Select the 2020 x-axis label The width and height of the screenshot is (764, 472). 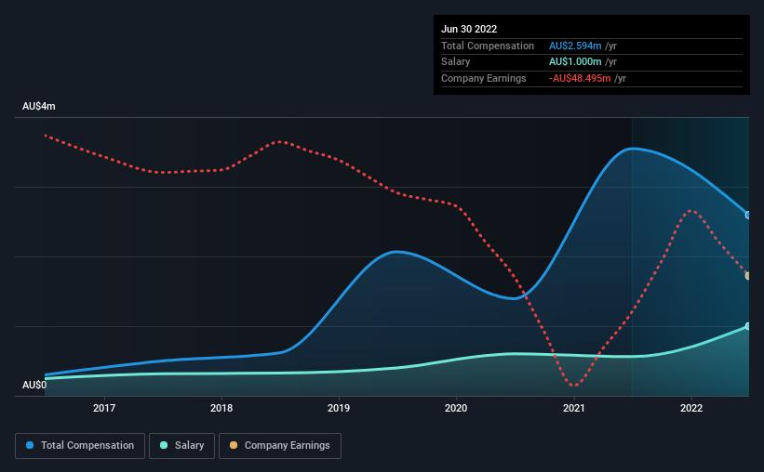click(x=456, y=408)
